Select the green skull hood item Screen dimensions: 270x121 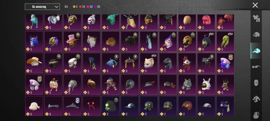tap(110, 106)
